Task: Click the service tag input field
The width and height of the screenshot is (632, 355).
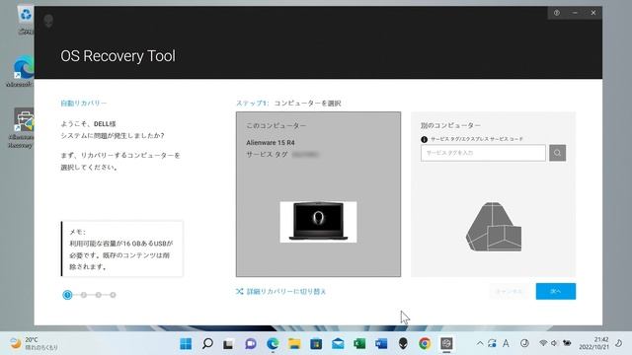Action: pyautogui.click(x=483, y=153)
